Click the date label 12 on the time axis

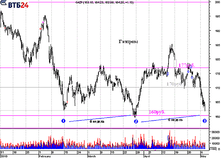click(164, 153)
